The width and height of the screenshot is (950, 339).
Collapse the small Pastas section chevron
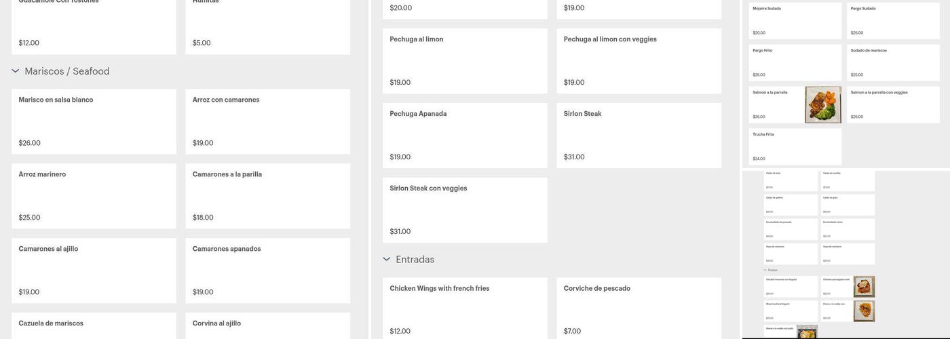pos(765,270)
